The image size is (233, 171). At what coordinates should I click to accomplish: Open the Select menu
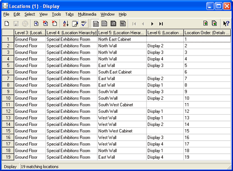[x=30, y=14]
